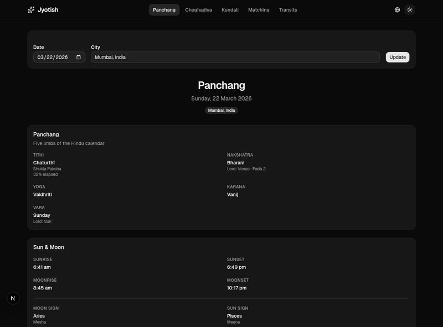Image resolution: width=443 pixels, height=327 pixels.
Task: Open the language globe icon
Action: pyautogui.click(x=397, y=10)
